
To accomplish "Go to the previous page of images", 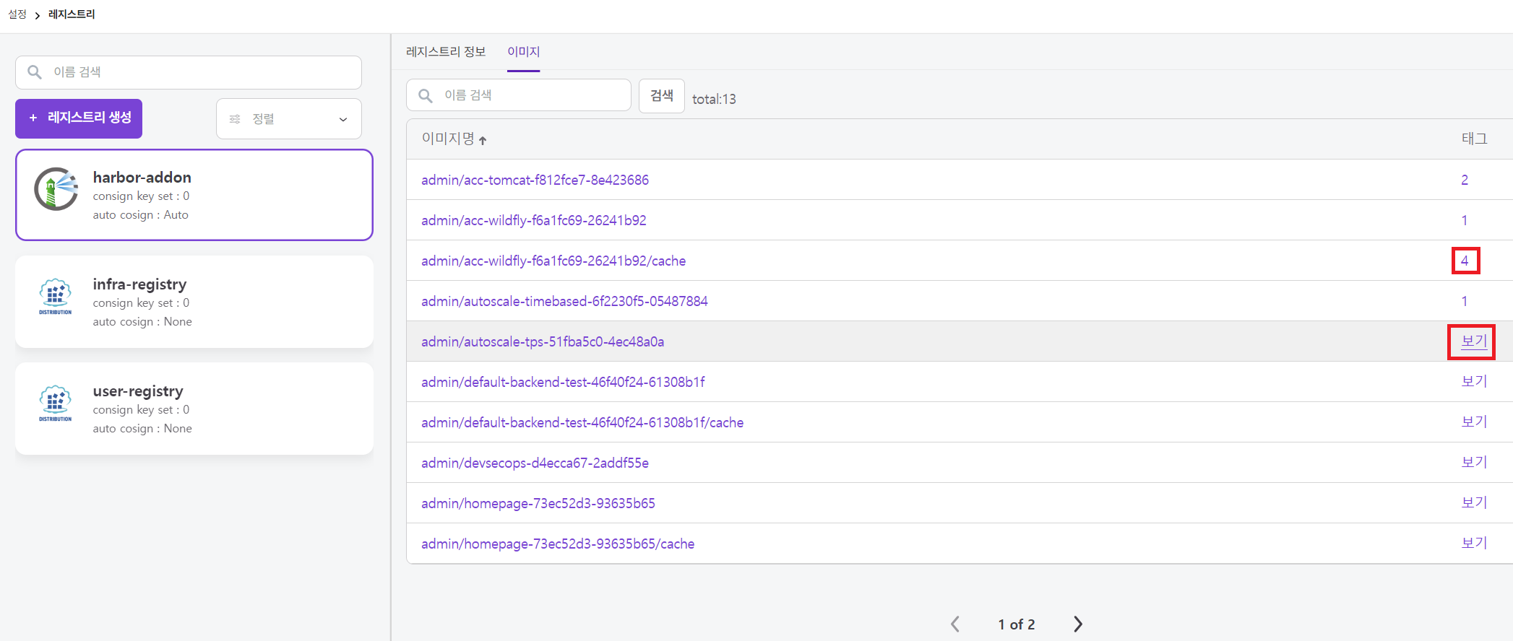I will click(x=955, y=624).
